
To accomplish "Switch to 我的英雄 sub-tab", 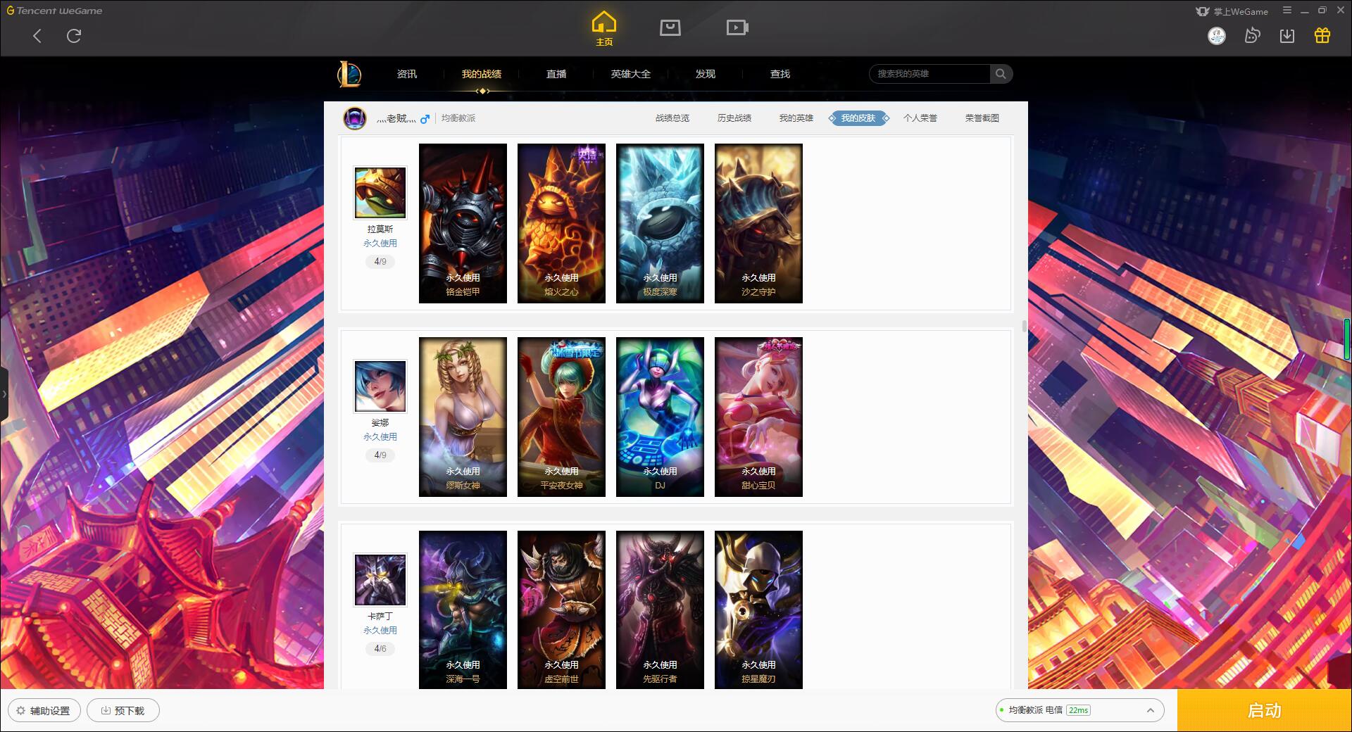I will [x=796, y=118].
